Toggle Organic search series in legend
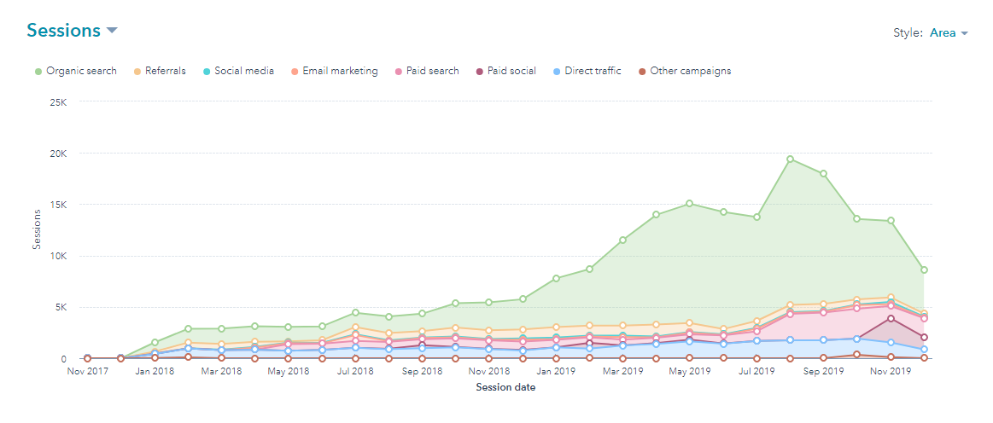Viewport: 993px width, 423px height. (x=75, y=71)
